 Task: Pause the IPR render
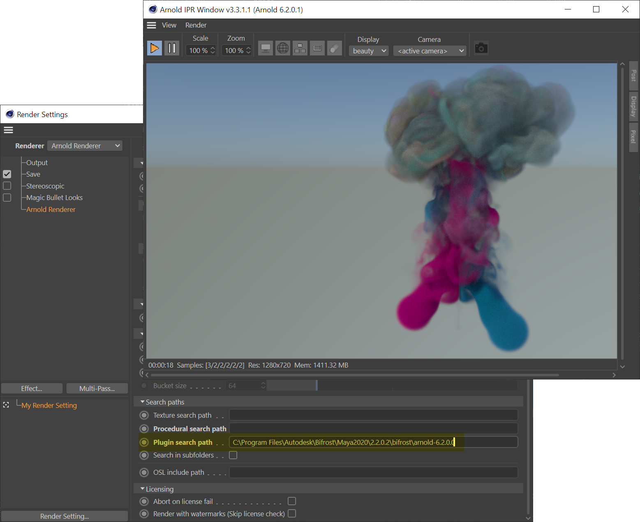(x=172, y=48)
